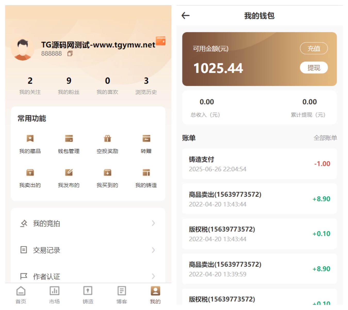348x310 pixels.
Task: Open the wallet icon beside the username
Action: [161, 41]
